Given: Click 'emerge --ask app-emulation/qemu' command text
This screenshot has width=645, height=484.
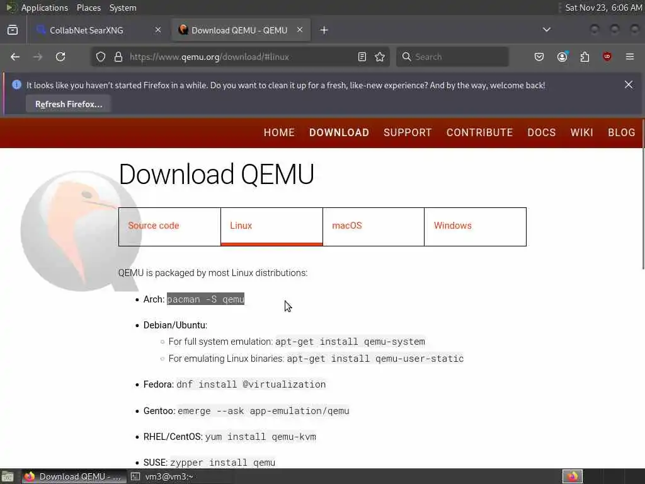Looking at the screenshot, I should click(x=263, y=411).
